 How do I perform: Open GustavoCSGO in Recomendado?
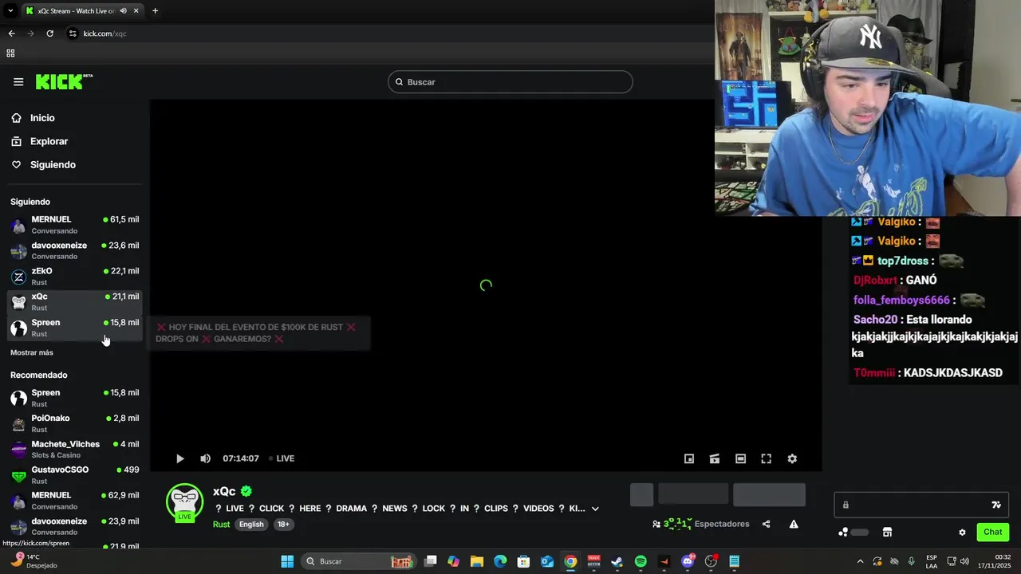pyautogui.click(x=75, y=474)
